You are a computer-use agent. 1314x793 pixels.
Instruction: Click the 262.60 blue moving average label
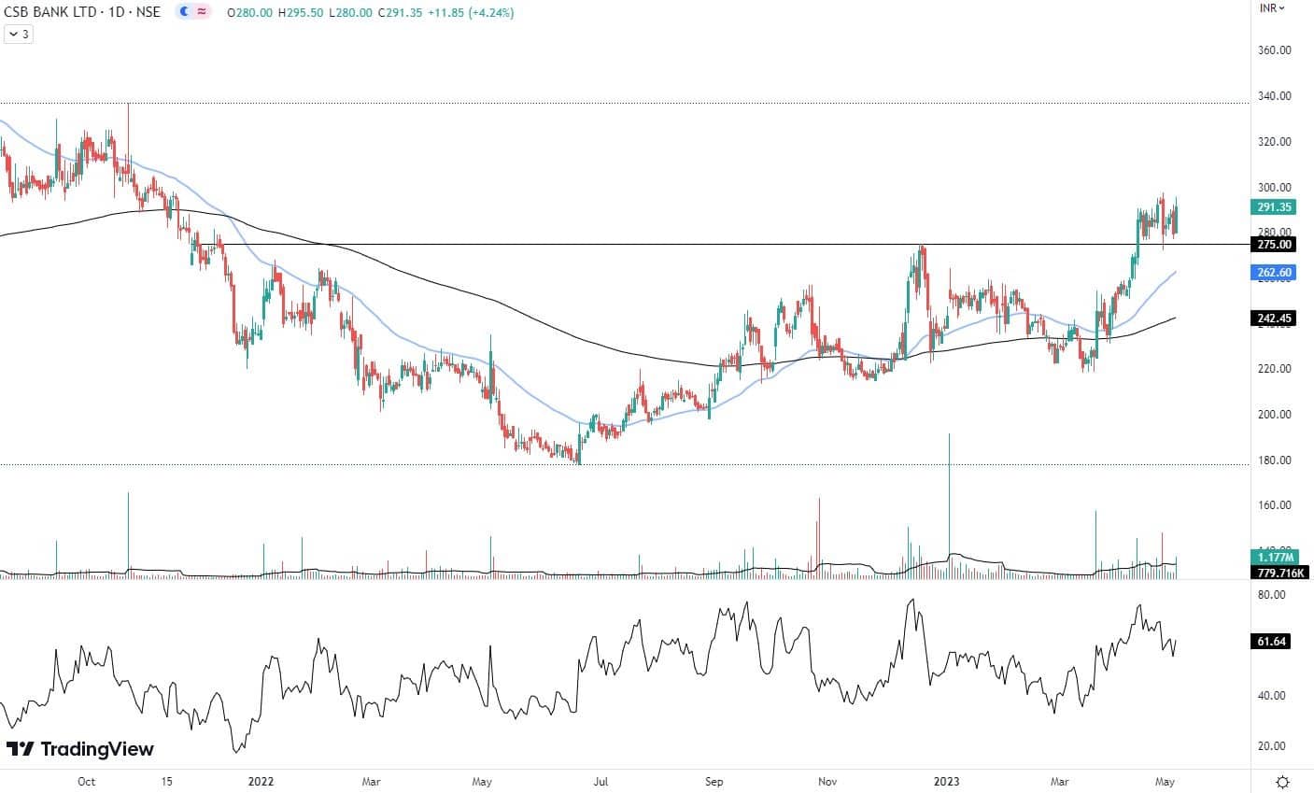click(x=1272, y=272)
